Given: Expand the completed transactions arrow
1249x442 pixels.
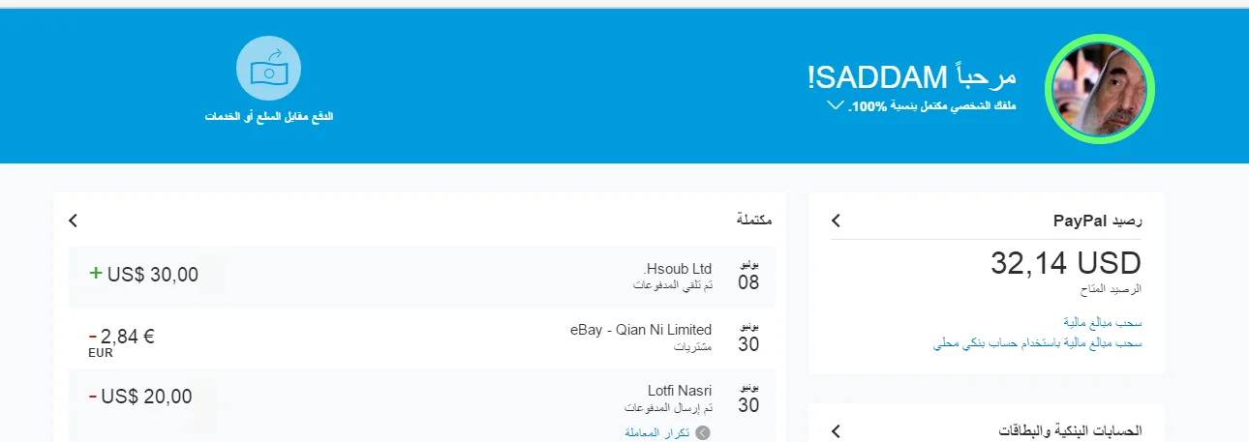Looking at the screenshot, I should [74, 221].
